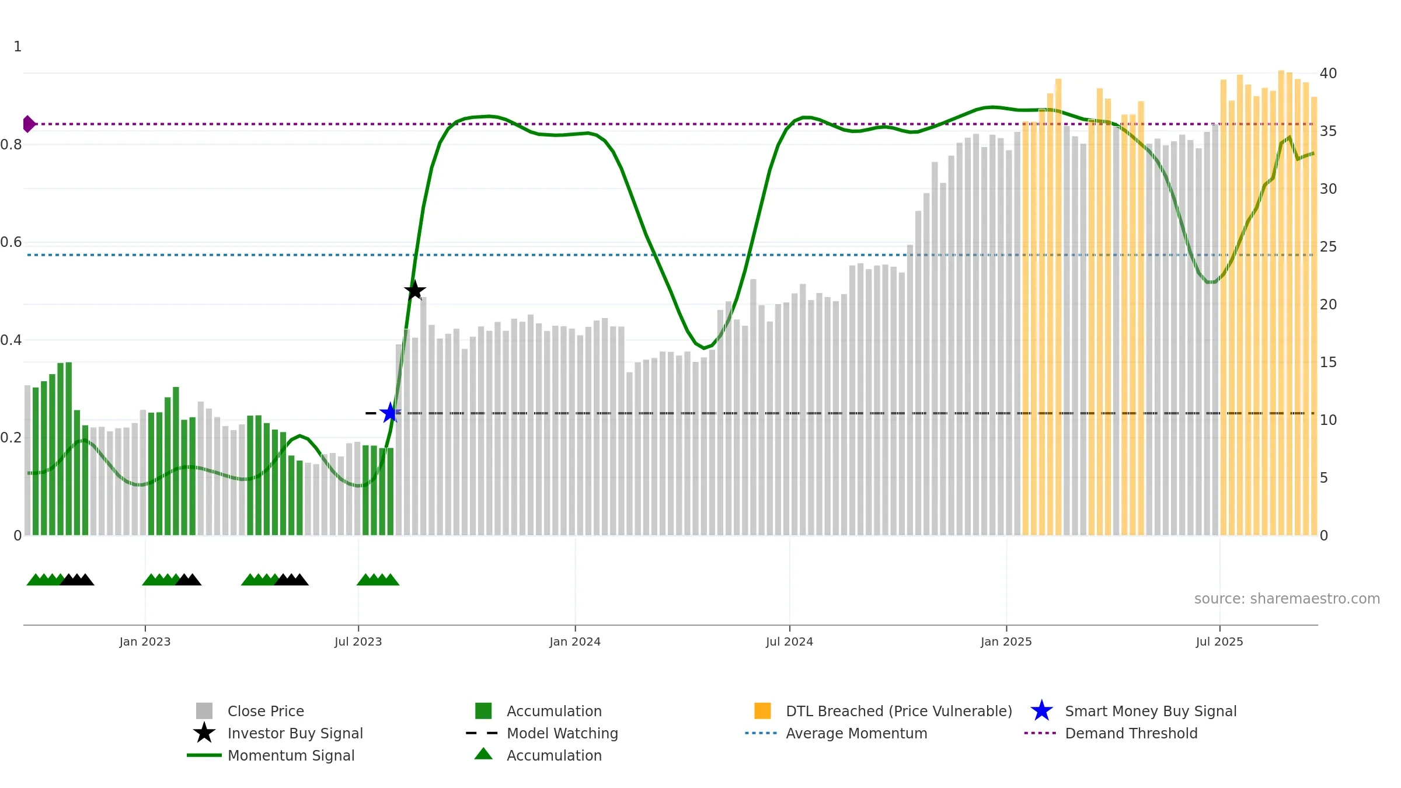This screenshot has height=788, width=1401.
Task: Click the DTL Breached legend label
Action: [898, 711]
